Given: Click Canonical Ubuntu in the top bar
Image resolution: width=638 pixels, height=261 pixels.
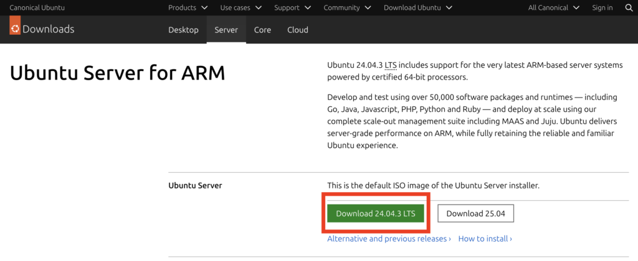Looking at the screenshot, I should [37, 7].
